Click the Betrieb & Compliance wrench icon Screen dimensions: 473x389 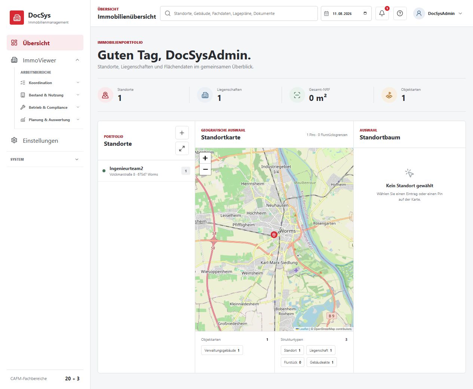(23, 107)
